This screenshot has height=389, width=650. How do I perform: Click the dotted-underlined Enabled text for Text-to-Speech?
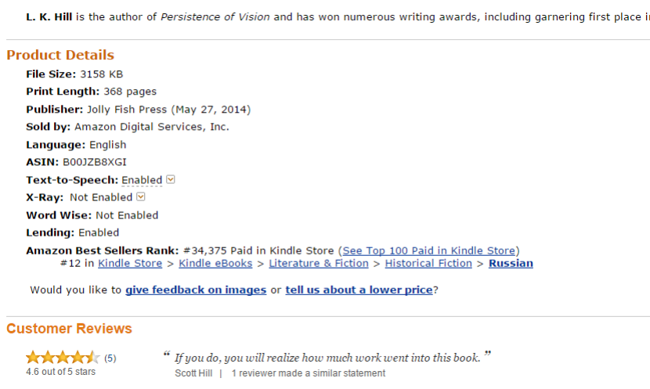click(x=142, y=180)
